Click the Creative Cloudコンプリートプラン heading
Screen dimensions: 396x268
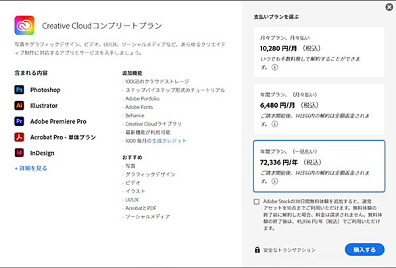(102, 26)
